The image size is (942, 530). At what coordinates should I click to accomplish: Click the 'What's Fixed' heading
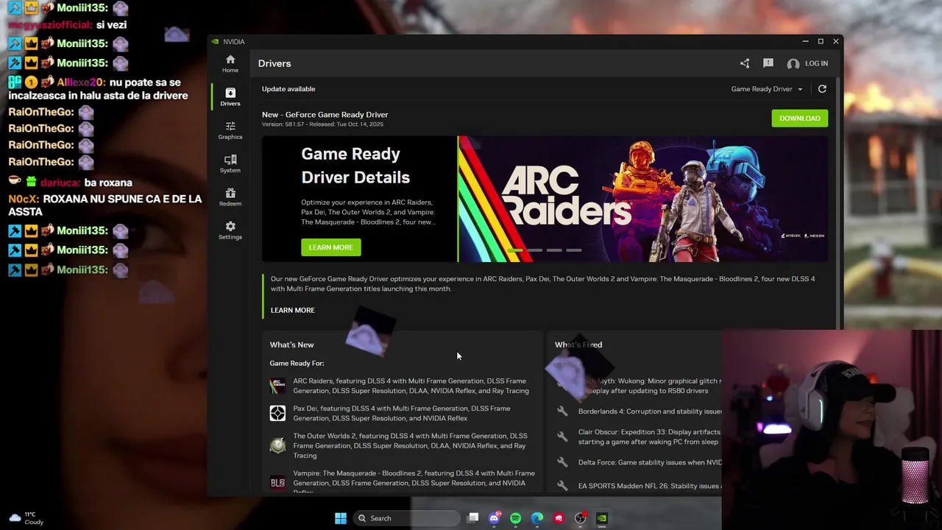(x=578, y=344)
